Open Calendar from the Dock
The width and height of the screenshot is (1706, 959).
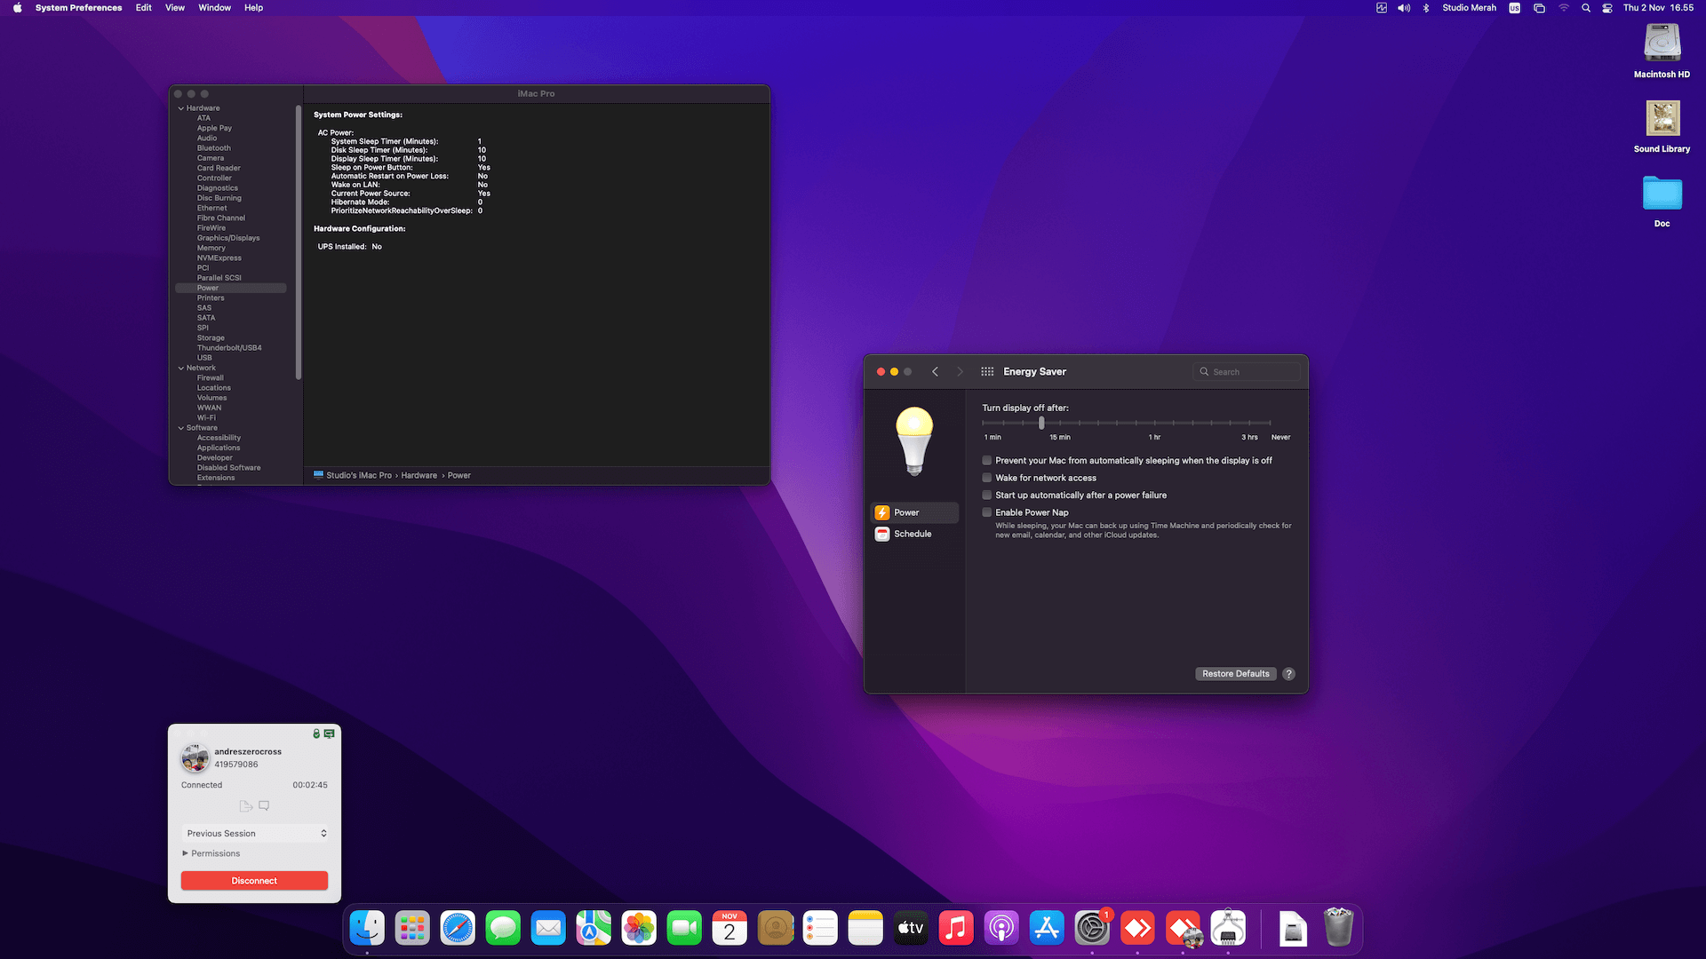pos(729,929)
